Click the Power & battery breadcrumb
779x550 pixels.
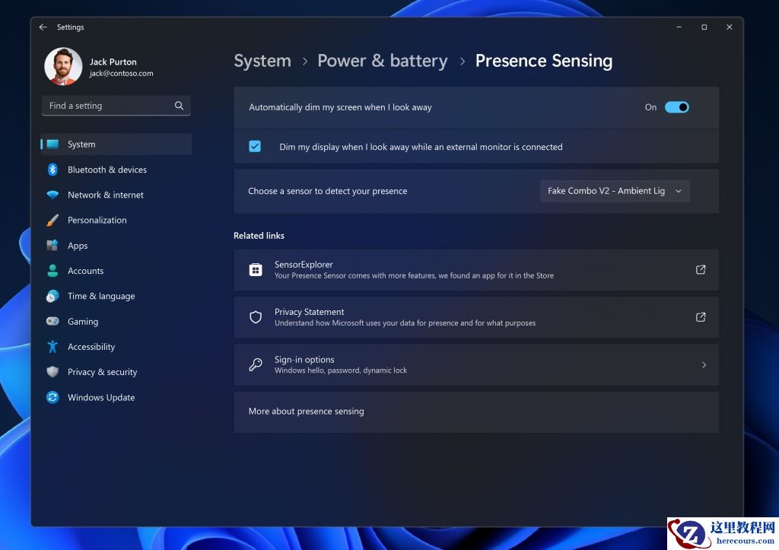pos(383,61)
